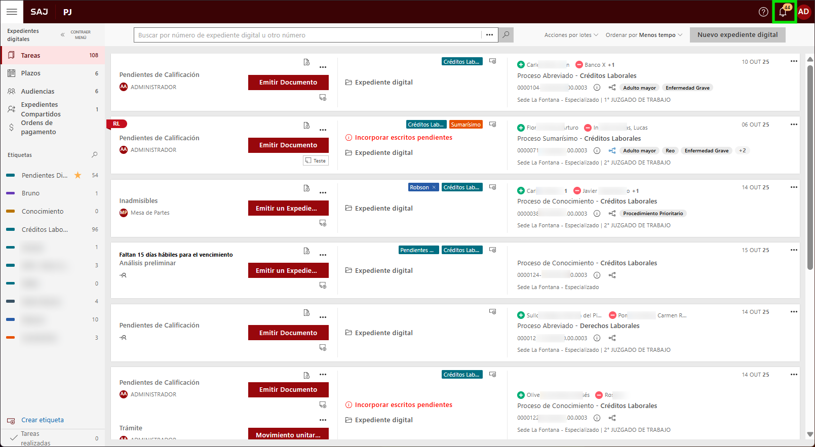Open document icon on first task card
Viewport: 815px width, 447px height.
pos(306,62)
